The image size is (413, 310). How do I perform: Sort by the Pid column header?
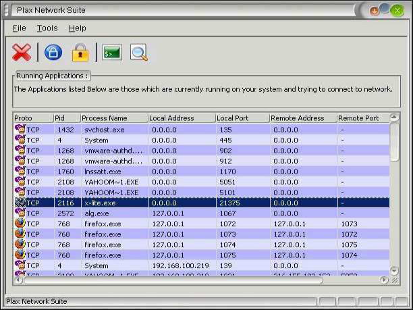(x=67, y=118)
